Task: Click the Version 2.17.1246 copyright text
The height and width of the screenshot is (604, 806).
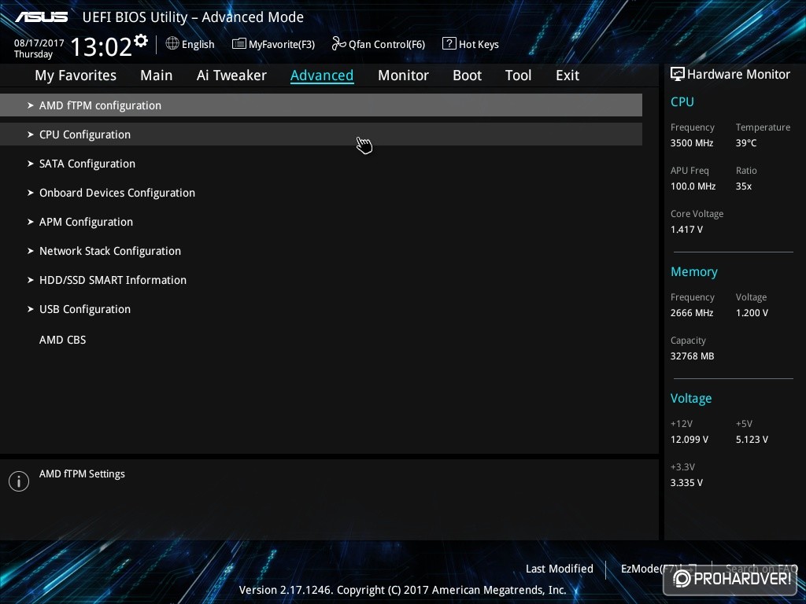Action: [x=402, y=590]
